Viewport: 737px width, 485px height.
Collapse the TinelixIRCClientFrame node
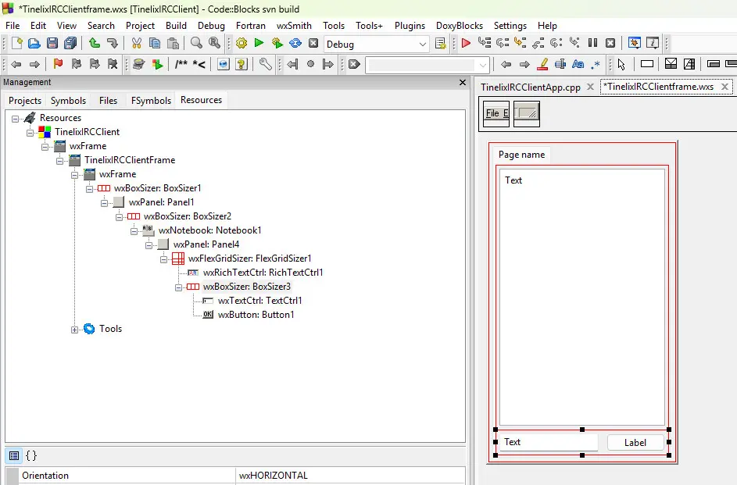pos(59,161)
